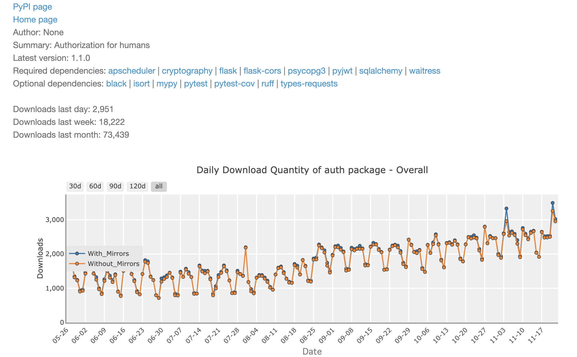The height and width of the screenshot is (357, 577).
Task: Toggle Without_Mirrors series in legend
Action: click(113, 264)
